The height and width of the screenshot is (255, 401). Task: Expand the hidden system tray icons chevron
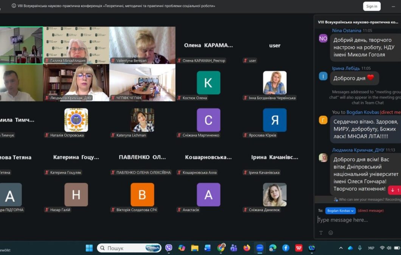click(x=341, y=248)
